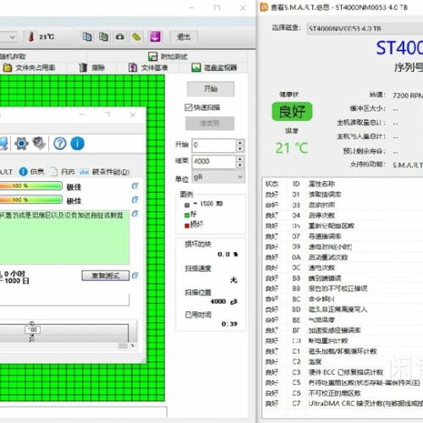Switch to the 随机存取 random access tab

[x=13, y=57]
